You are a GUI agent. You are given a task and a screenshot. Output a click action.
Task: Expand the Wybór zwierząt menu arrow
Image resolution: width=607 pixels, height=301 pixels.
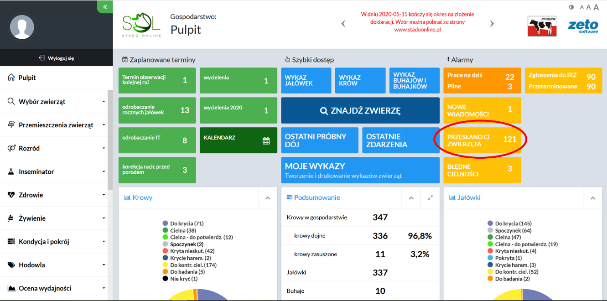click(104, 102)
